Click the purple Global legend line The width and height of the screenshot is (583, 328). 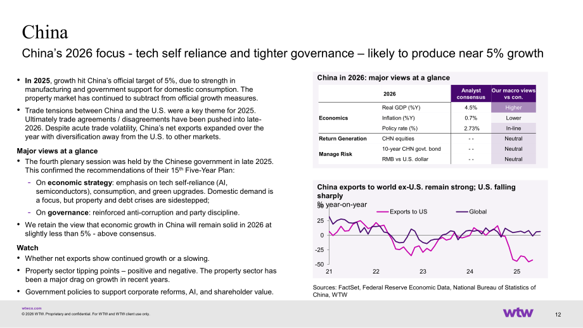pyautogui.click(x=462, y=211)
